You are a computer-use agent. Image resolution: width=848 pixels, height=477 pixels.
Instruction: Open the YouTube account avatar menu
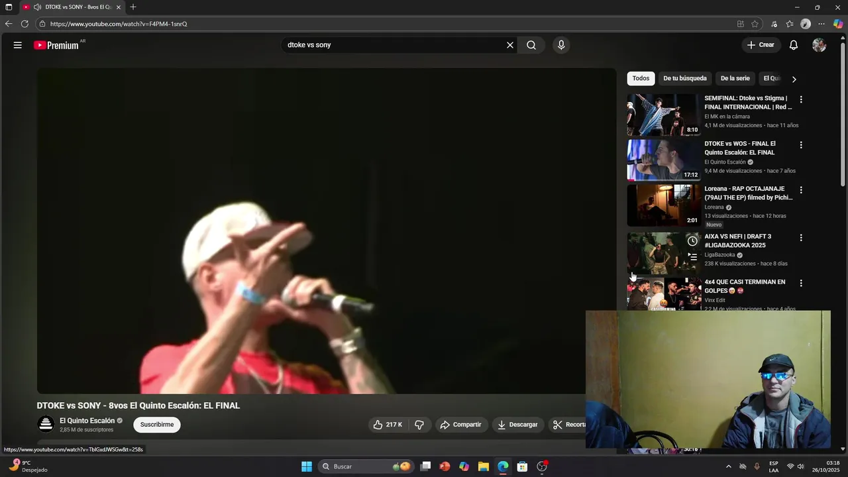tap(819, 45)
